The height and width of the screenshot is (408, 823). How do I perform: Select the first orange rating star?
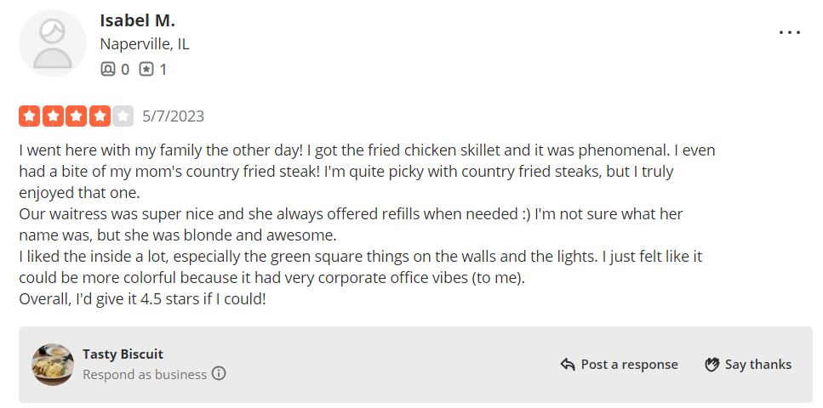[30, 116]
